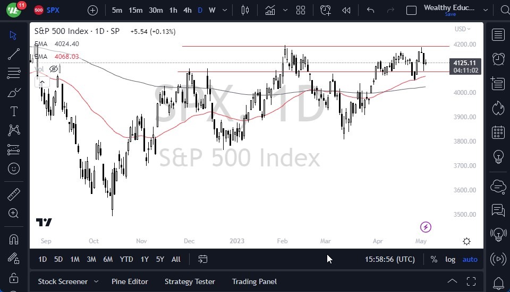Image resolution: width=510 pixels, height=292 pixels.
Task: Undo the last chart action
Action: click(370, 11)
